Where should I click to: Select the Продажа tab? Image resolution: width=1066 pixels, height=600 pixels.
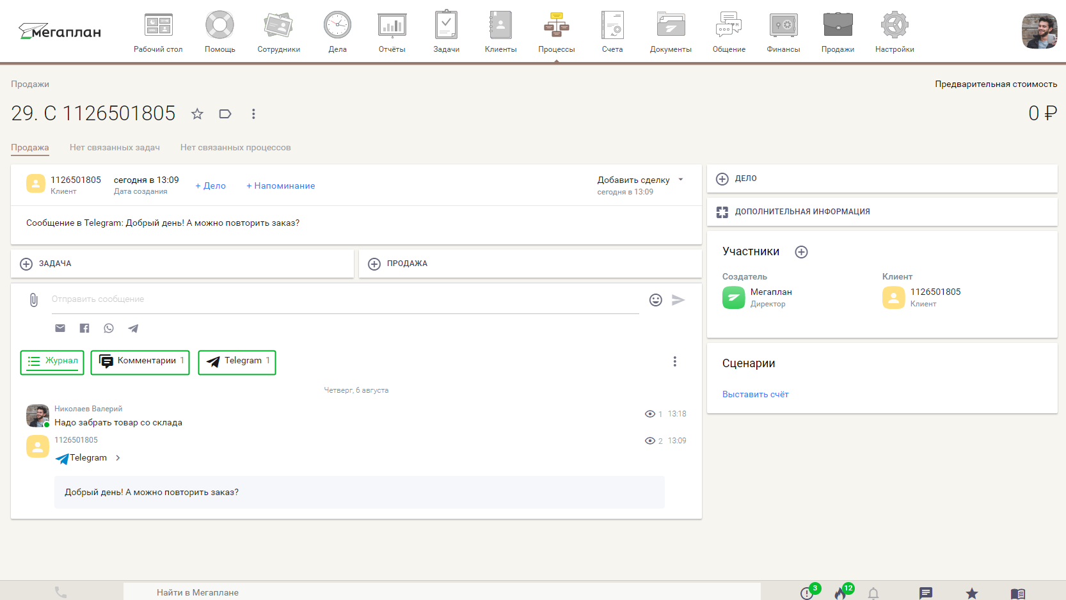pos(30,147)
